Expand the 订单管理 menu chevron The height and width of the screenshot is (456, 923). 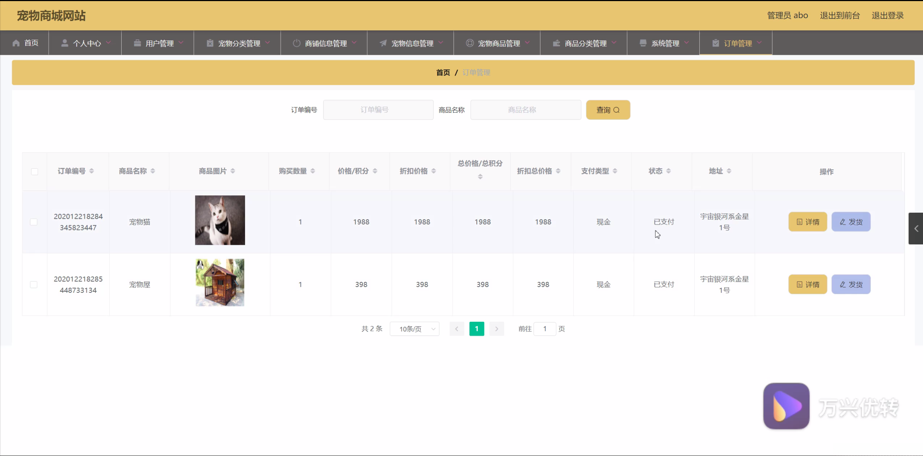point(760,43)
